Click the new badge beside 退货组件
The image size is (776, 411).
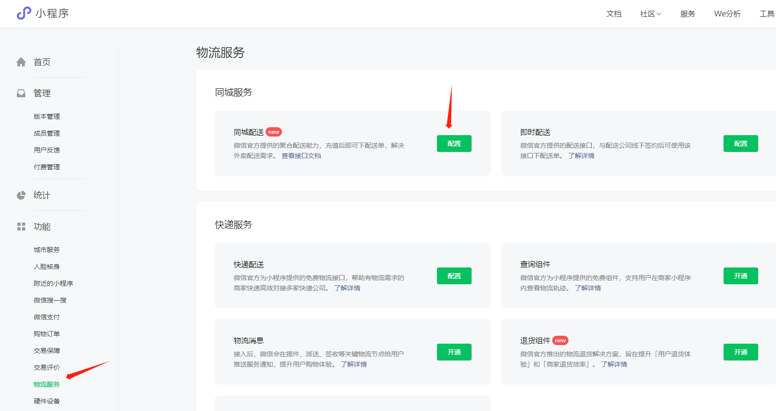(560, 340)
